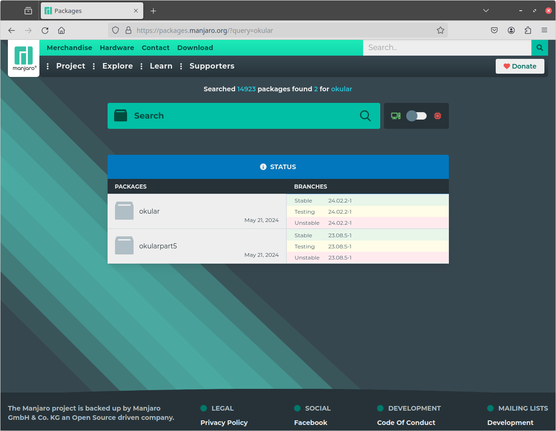
Task: Open the Merchandise link
Action: click(x=70, y=47)
